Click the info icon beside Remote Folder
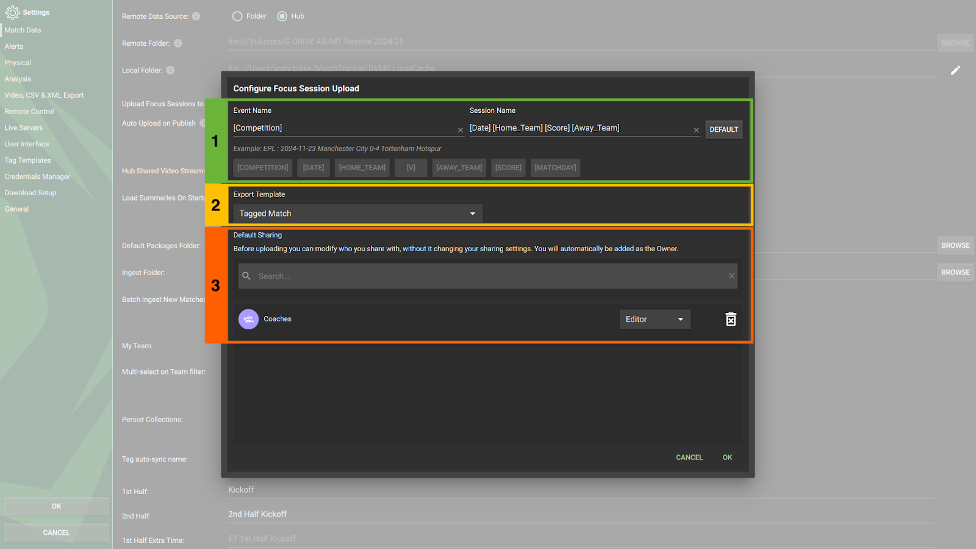Screen dimensions: 976x549 click(x=178, y=43)
